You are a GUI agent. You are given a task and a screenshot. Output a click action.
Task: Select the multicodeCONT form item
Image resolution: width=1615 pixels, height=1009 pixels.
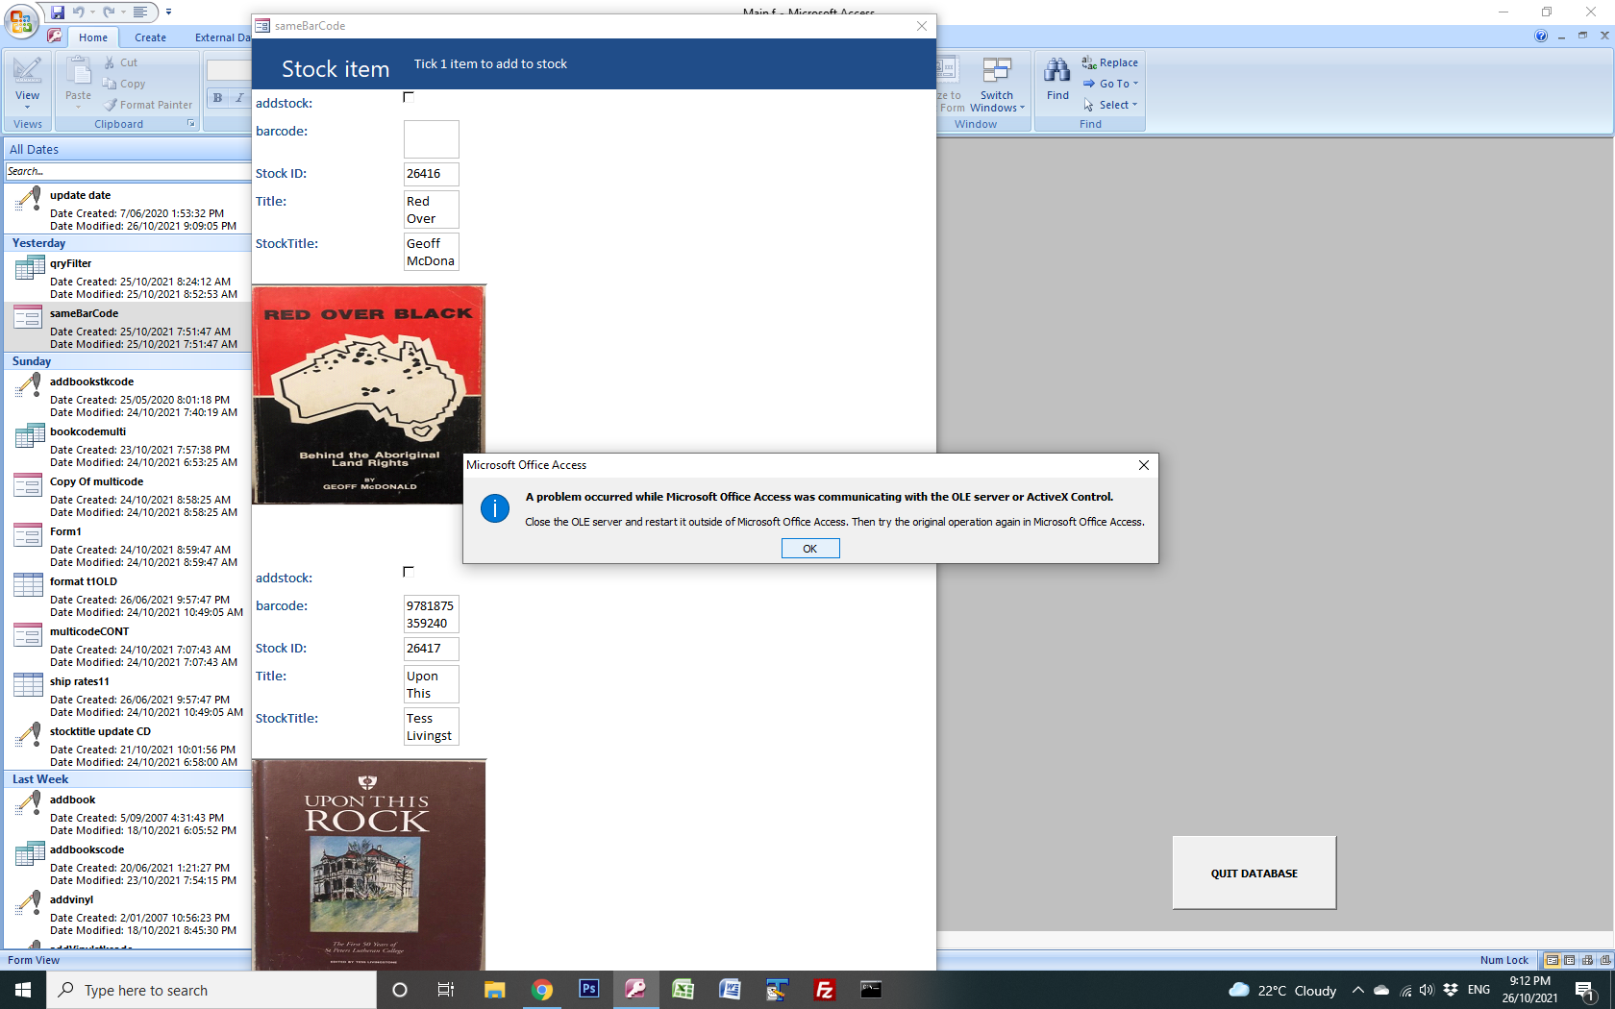point(127,645)
